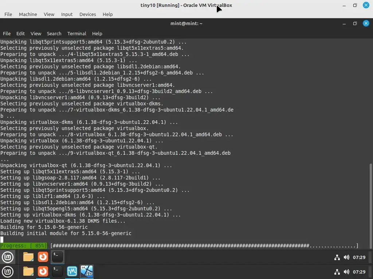373x279 pixels.
Task: Click line 'Unpacking libsdl1.2debian:amd64'
Action: pos(76,79)
